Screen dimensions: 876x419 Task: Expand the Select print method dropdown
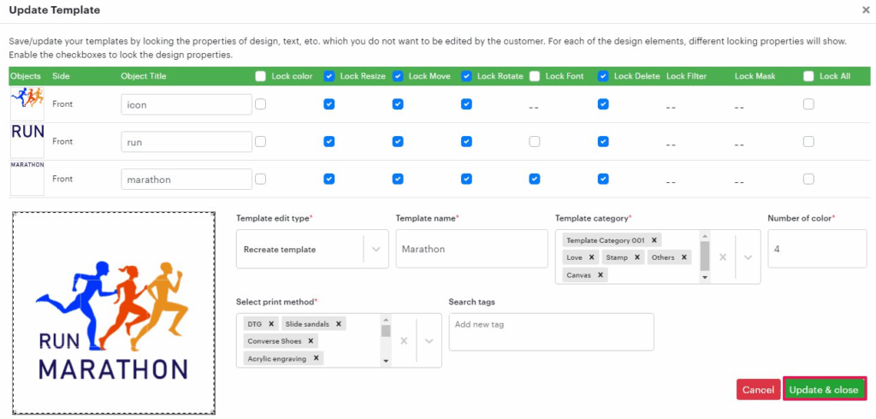pos(429,340)
